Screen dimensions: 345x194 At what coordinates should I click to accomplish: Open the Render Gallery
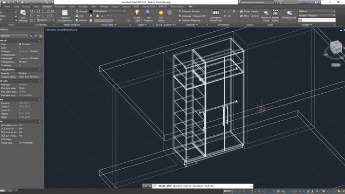click(275, 16)
